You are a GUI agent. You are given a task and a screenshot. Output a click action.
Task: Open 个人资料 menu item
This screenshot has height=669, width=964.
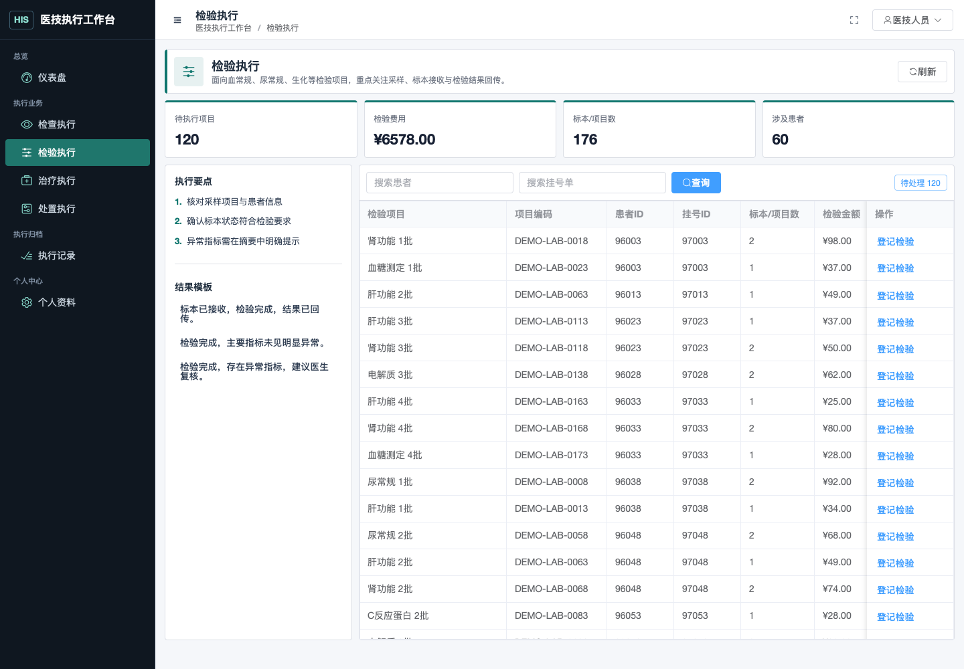[x=78, y=302]
